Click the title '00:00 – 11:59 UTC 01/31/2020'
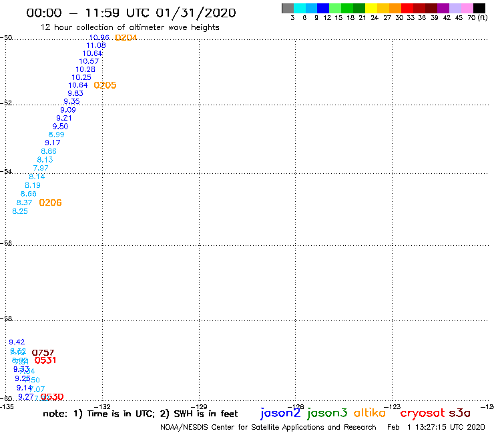The image size is (494, 433). point(131,13)
